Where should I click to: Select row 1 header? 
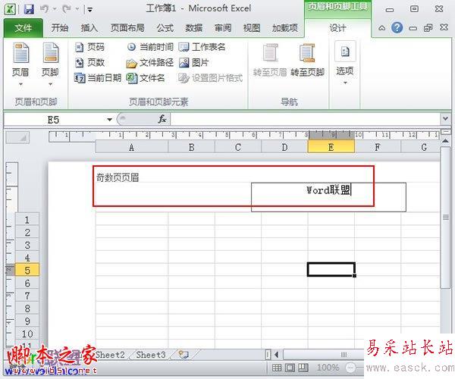point(27,220)
